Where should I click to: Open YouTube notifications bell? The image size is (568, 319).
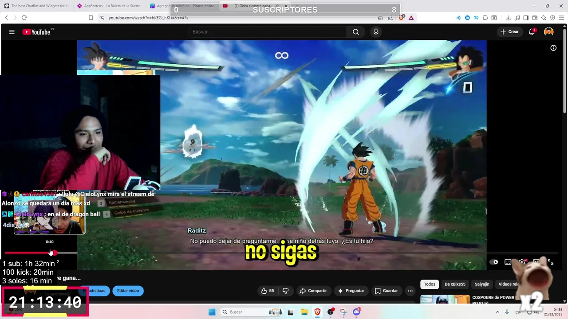pos(532,32)
